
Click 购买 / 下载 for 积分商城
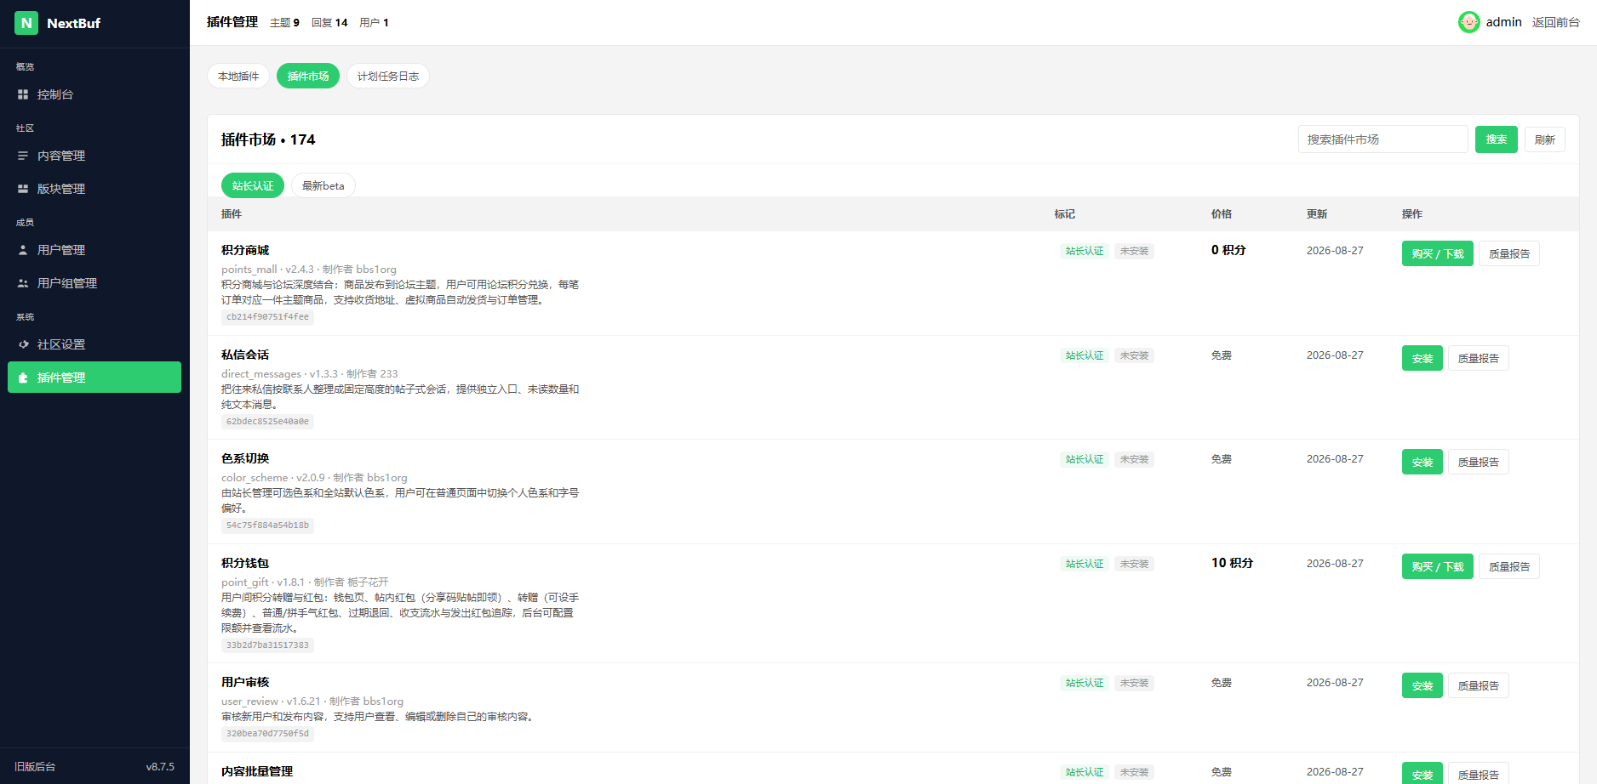(x=1438, y=253)
